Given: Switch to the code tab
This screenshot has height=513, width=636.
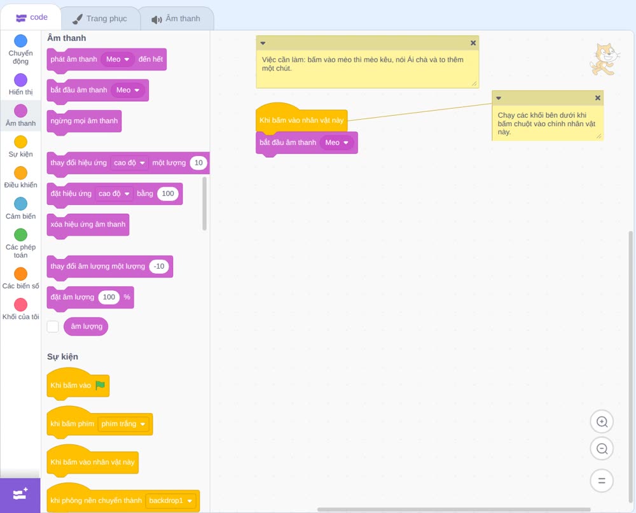Looking at the screenshot, I should pyautogui.click(x=31, y=17).
